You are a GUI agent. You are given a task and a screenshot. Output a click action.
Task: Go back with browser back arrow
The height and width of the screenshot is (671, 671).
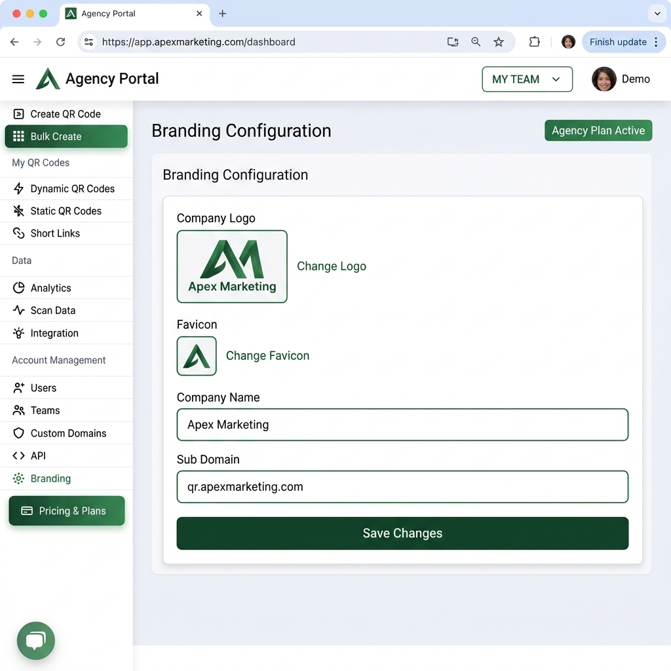point(14,42)
